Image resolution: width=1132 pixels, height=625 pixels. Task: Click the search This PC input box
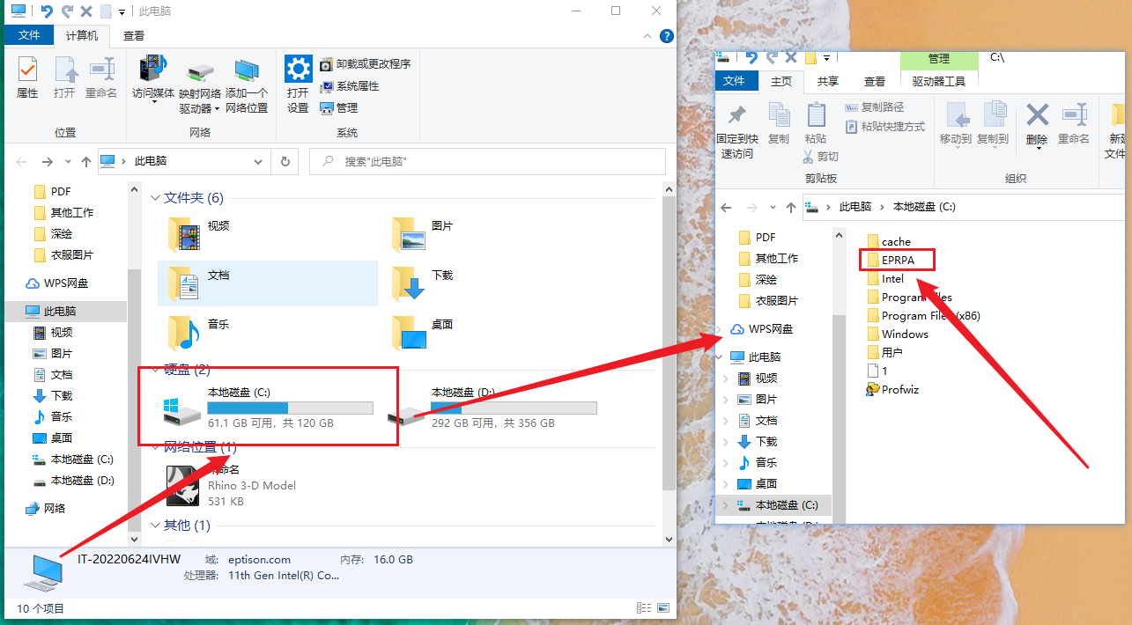point(493,162)
